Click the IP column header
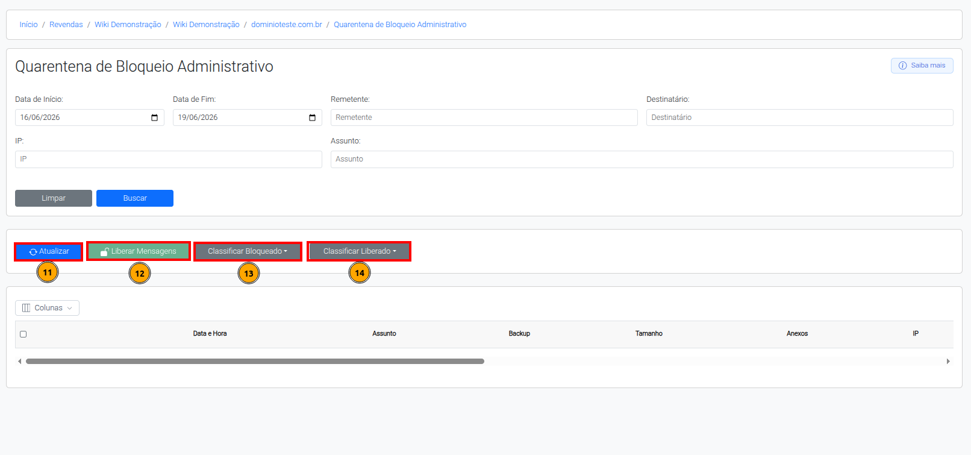 (x=916, y=334)
